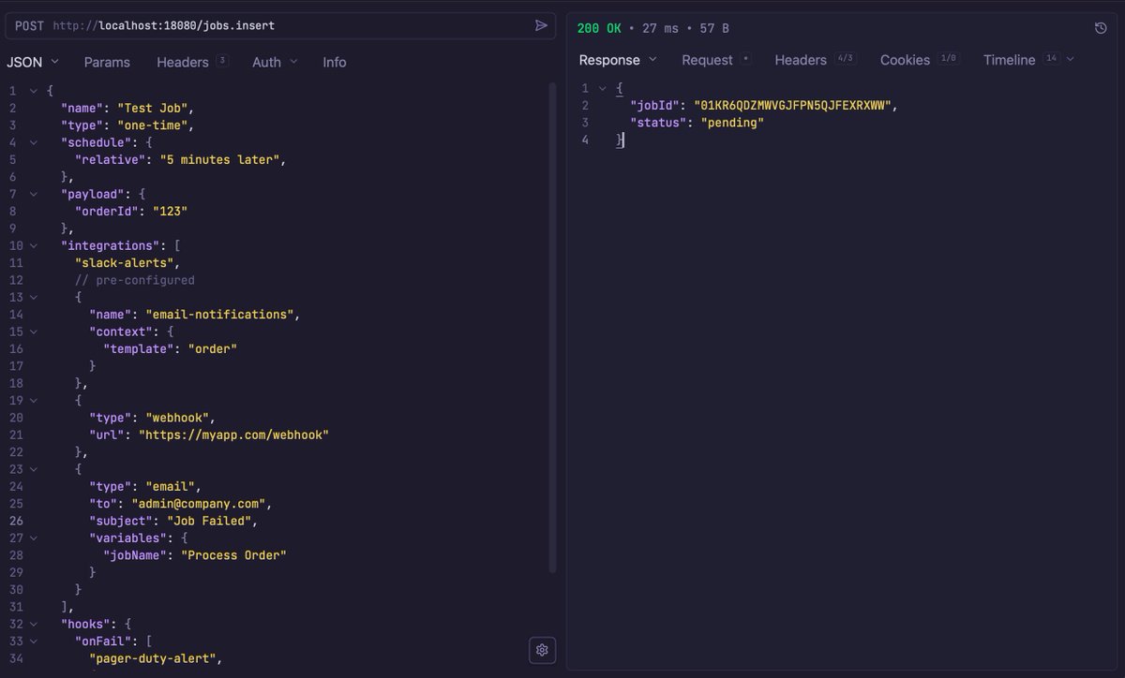This screenshot has height=678, width=1125.
Task: Send the request with the paper plane icon
Action: pyautogui.click(x=541, y=25)
